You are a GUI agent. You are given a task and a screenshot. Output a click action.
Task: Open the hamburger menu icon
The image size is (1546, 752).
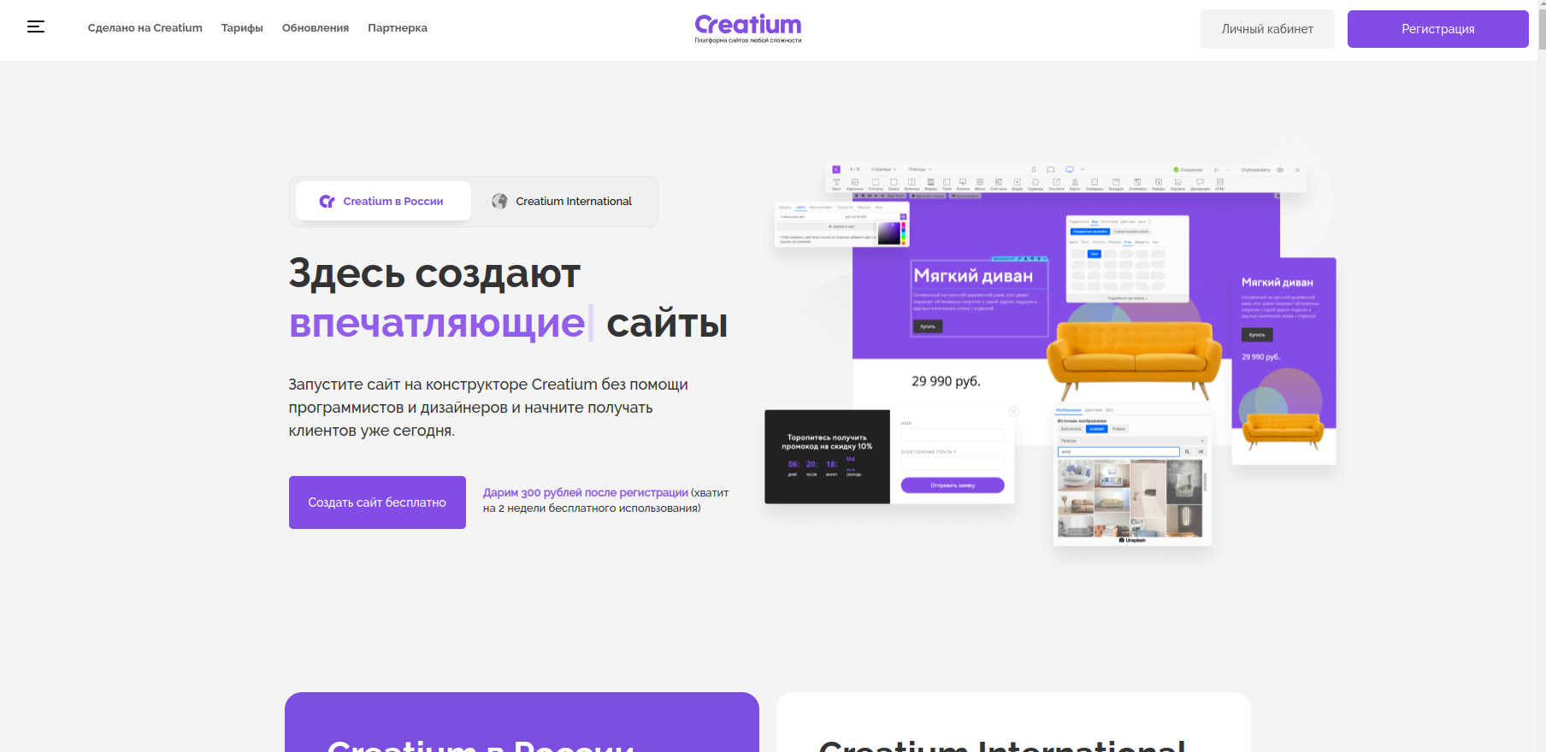(36, 26)
